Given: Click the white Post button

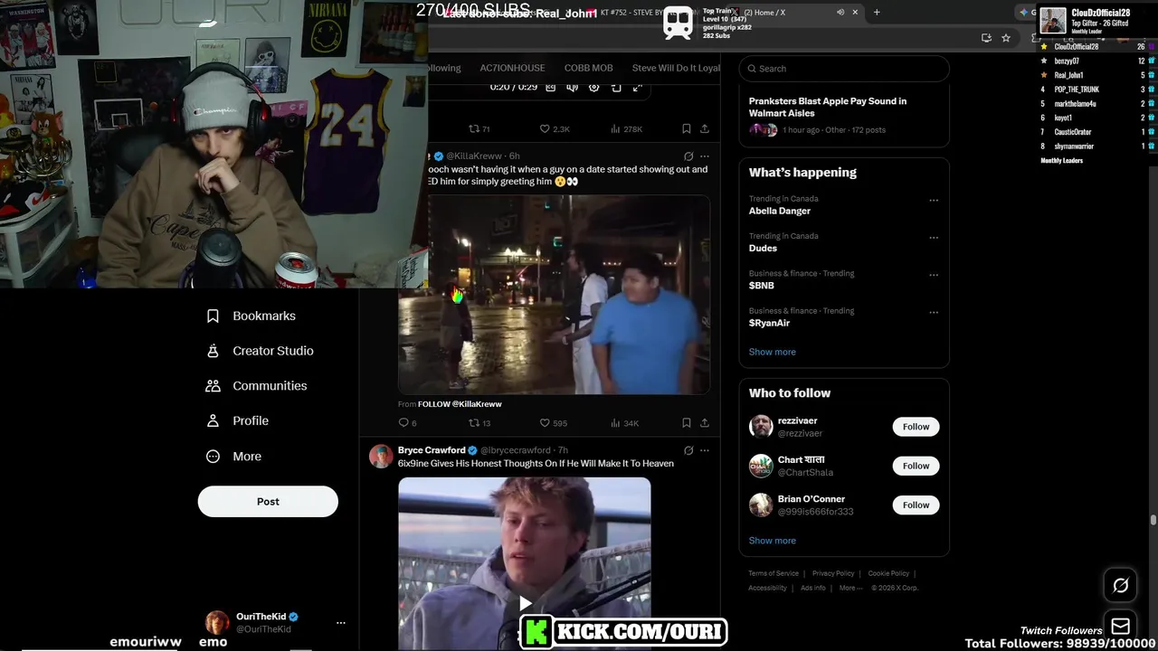Looking at the screenshot, I should tap(268, 501).
